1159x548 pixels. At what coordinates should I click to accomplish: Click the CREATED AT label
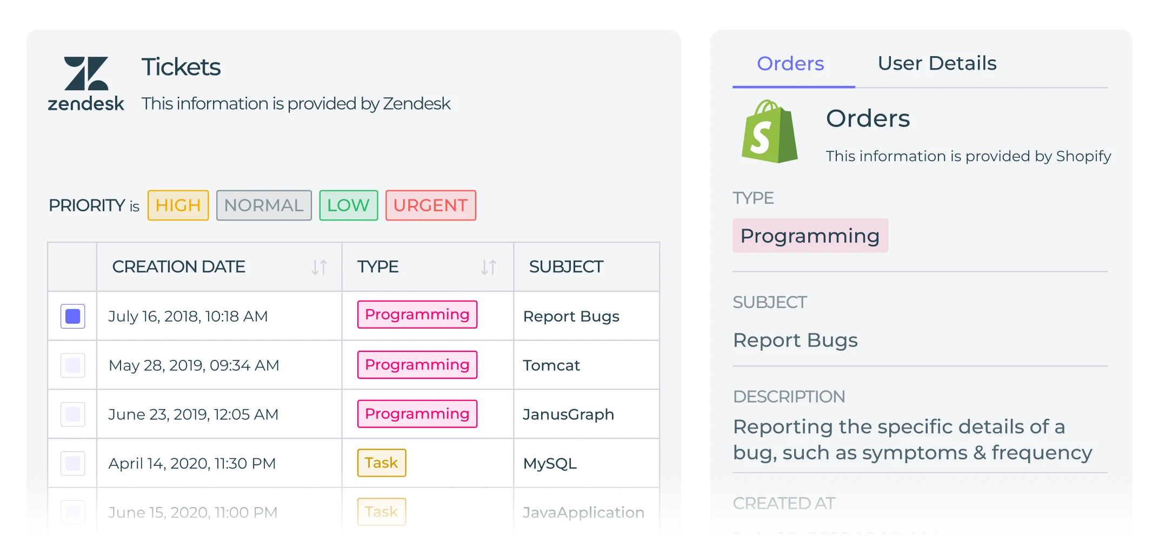click(784, 503)
